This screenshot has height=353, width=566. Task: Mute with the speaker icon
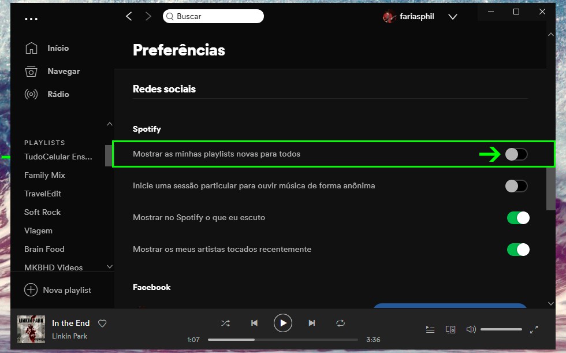[471, 329]
